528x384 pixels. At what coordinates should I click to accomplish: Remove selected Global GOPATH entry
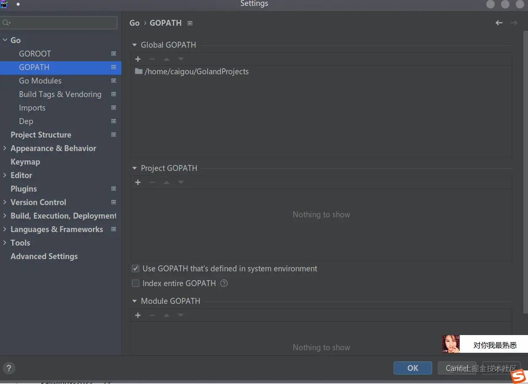(x=152, y=59)
